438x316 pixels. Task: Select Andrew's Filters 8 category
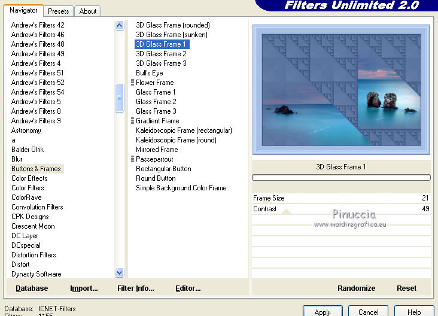pos(36,111)
